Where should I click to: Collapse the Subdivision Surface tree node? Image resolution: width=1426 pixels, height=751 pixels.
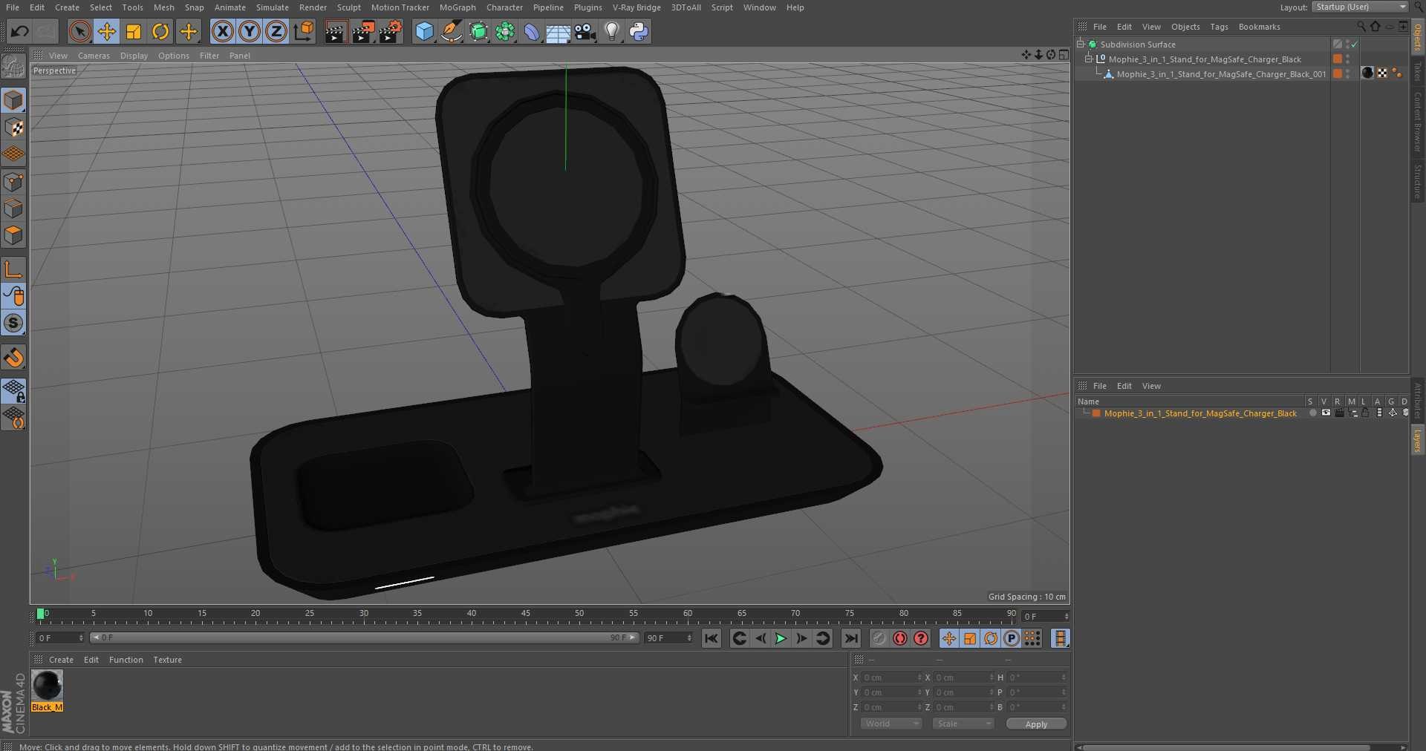(1081, 45)
